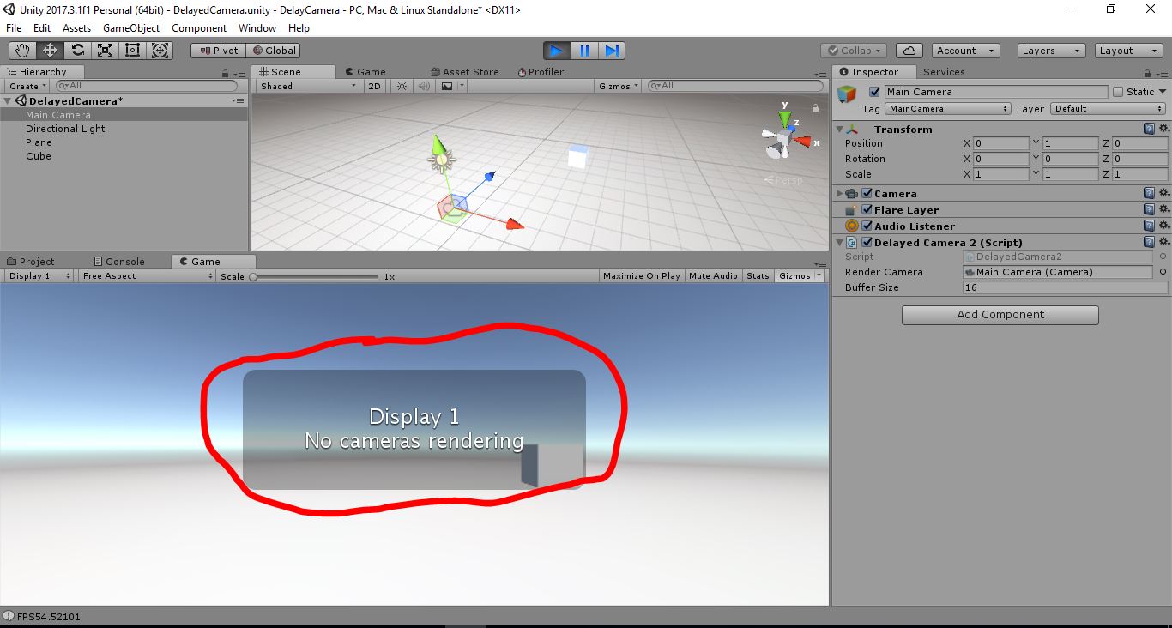Select Cube in Hierarchy
The image size is (1172, 628).
[x=39, y=156]
